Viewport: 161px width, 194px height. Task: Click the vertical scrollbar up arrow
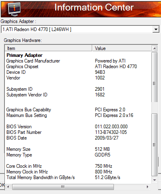pos(155,48)
